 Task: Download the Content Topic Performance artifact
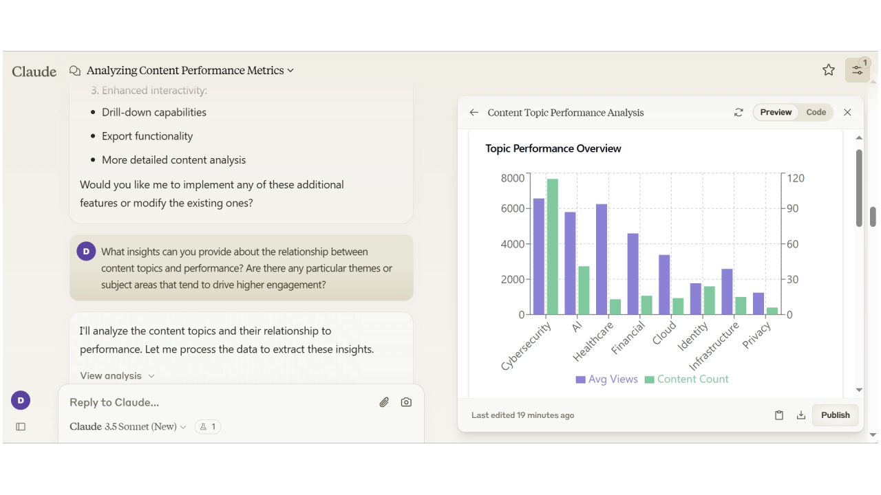click(x=801, y=415)
